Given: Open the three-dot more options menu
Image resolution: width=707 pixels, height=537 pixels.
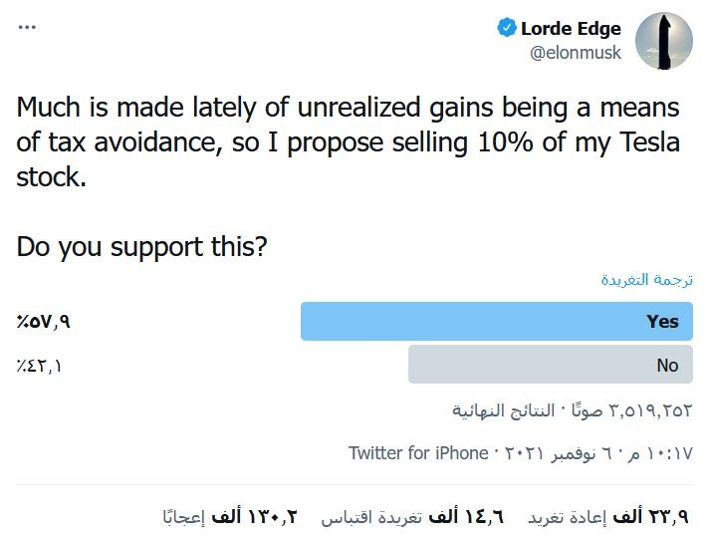Looking at the screenshot, I should [x=27, y=27].
